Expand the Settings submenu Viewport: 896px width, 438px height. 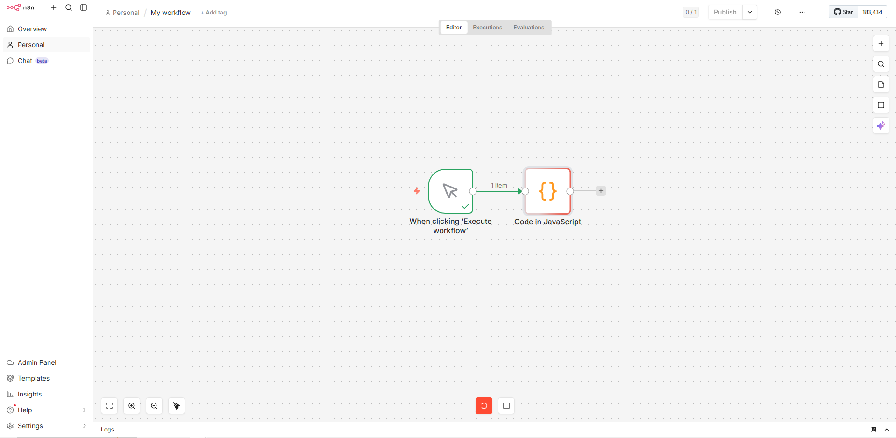coord(46,426)
